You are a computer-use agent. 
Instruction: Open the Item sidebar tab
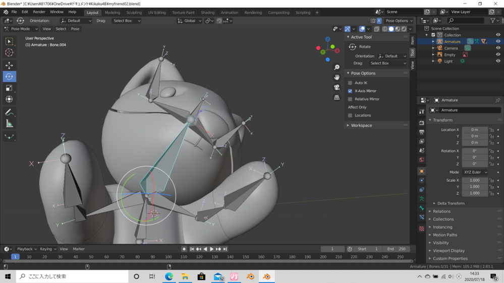coord(412,40)
